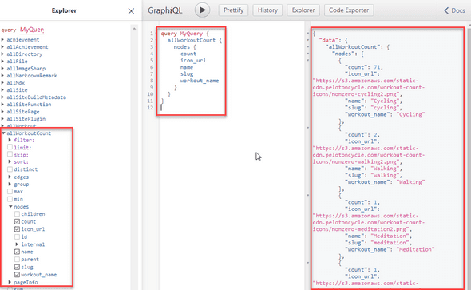Check the min field checkbox

tap(10, 199)
